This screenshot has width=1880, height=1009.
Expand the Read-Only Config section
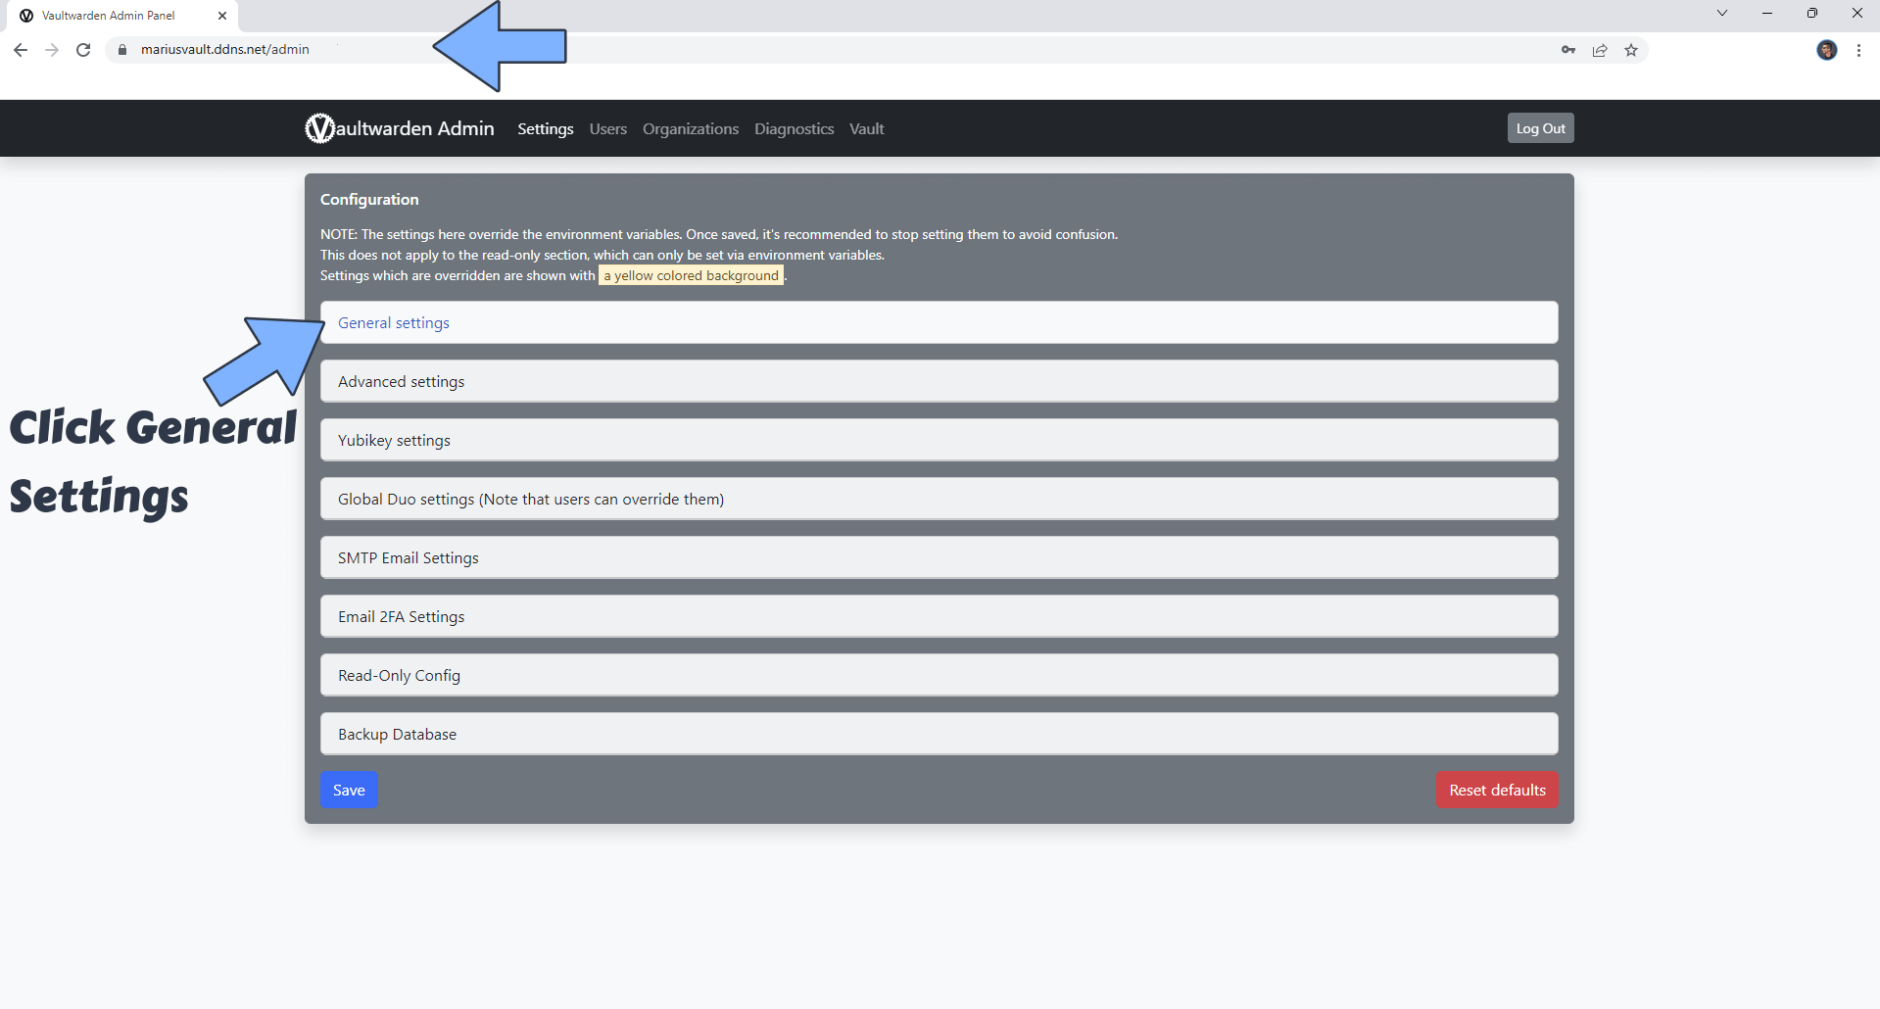pyautogui.click(x=399, y=676)
